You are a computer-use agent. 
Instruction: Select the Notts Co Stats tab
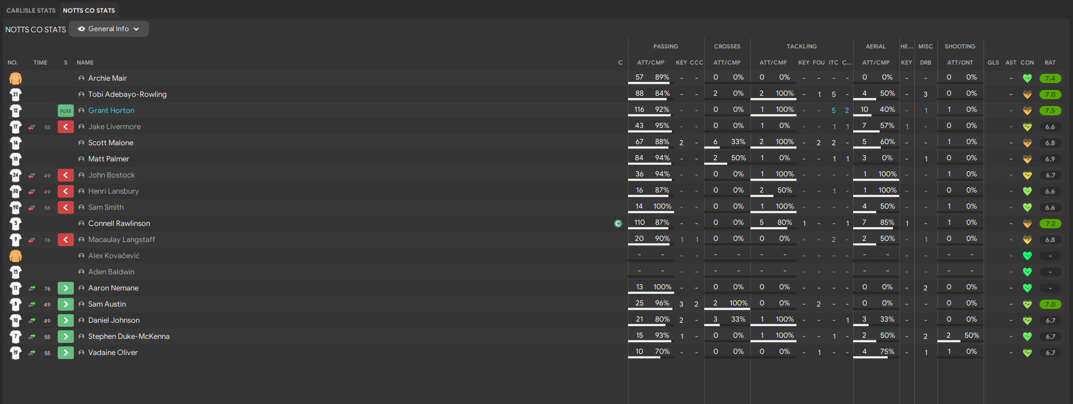89,10
